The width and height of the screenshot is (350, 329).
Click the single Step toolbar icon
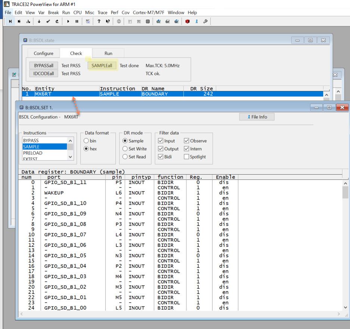(10, 21)
